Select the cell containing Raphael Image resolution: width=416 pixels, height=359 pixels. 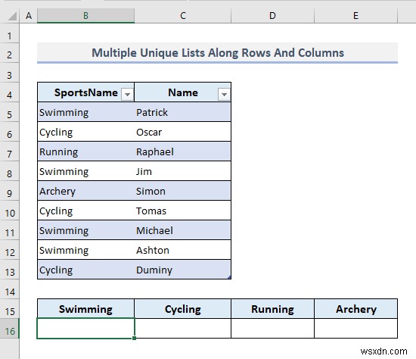coord(183,151)
